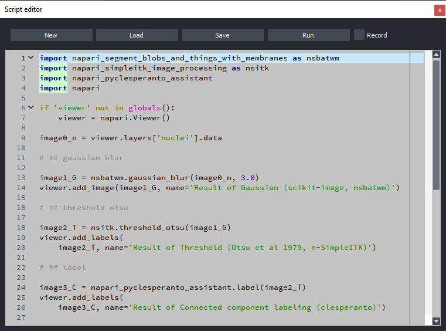Run the script

point(308,35)
